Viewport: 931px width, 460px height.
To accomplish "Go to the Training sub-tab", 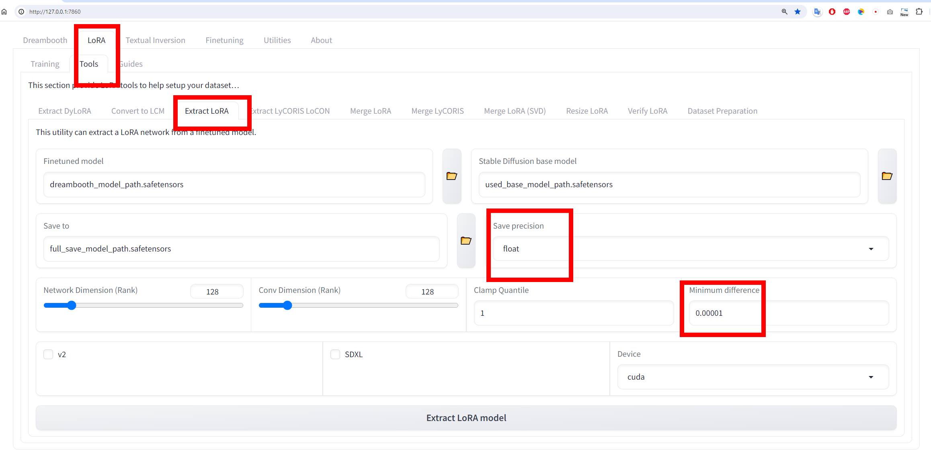I will click(x=45, y=64).
